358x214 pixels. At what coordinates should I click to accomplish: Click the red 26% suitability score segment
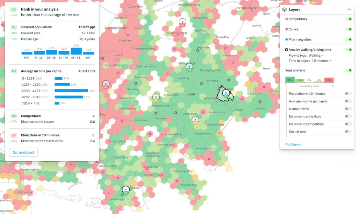(329, 80)
